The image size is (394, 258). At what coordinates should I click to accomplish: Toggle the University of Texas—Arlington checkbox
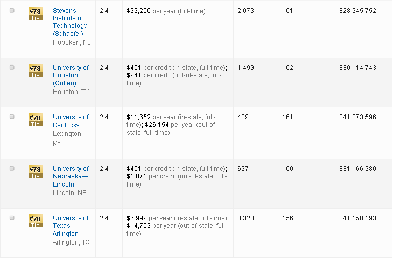[12, 218]
